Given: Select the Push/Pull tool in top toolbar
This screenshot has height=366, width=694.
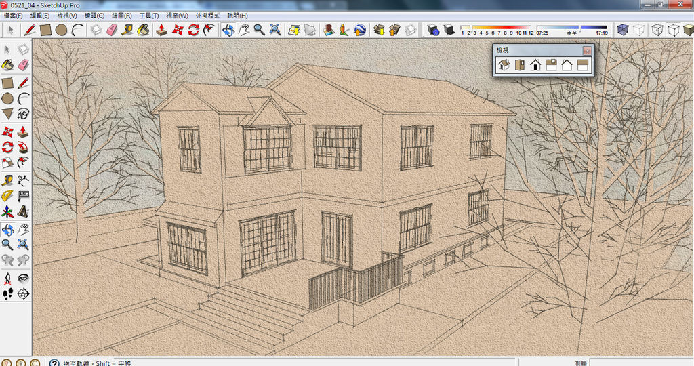Looking at the screenshot, I should point(161,30).
